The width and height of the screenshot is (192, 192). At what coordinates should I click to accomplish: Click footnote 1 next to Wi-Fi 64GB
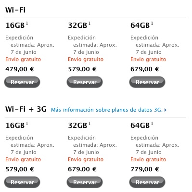pos(152,24)
